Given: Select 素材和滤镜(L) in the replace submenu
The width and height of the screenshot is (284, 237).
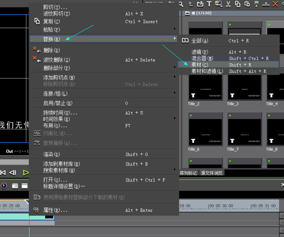Looking at the screenshot, I should (229, 71).
